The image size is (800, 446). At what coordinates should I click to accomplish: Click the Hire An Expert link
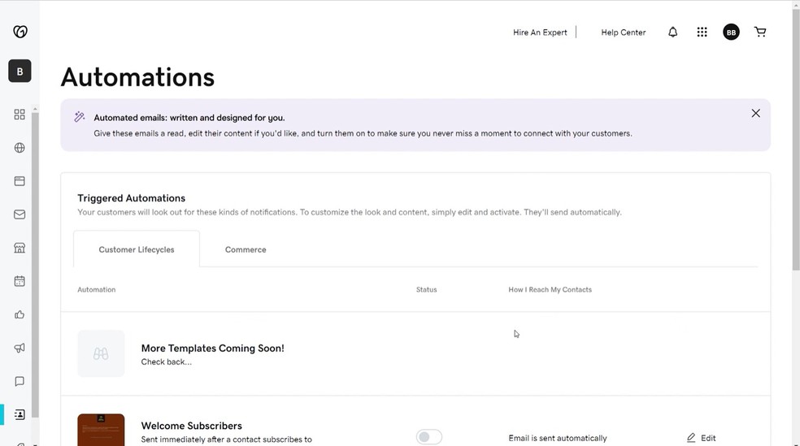[x=540, y=32]
